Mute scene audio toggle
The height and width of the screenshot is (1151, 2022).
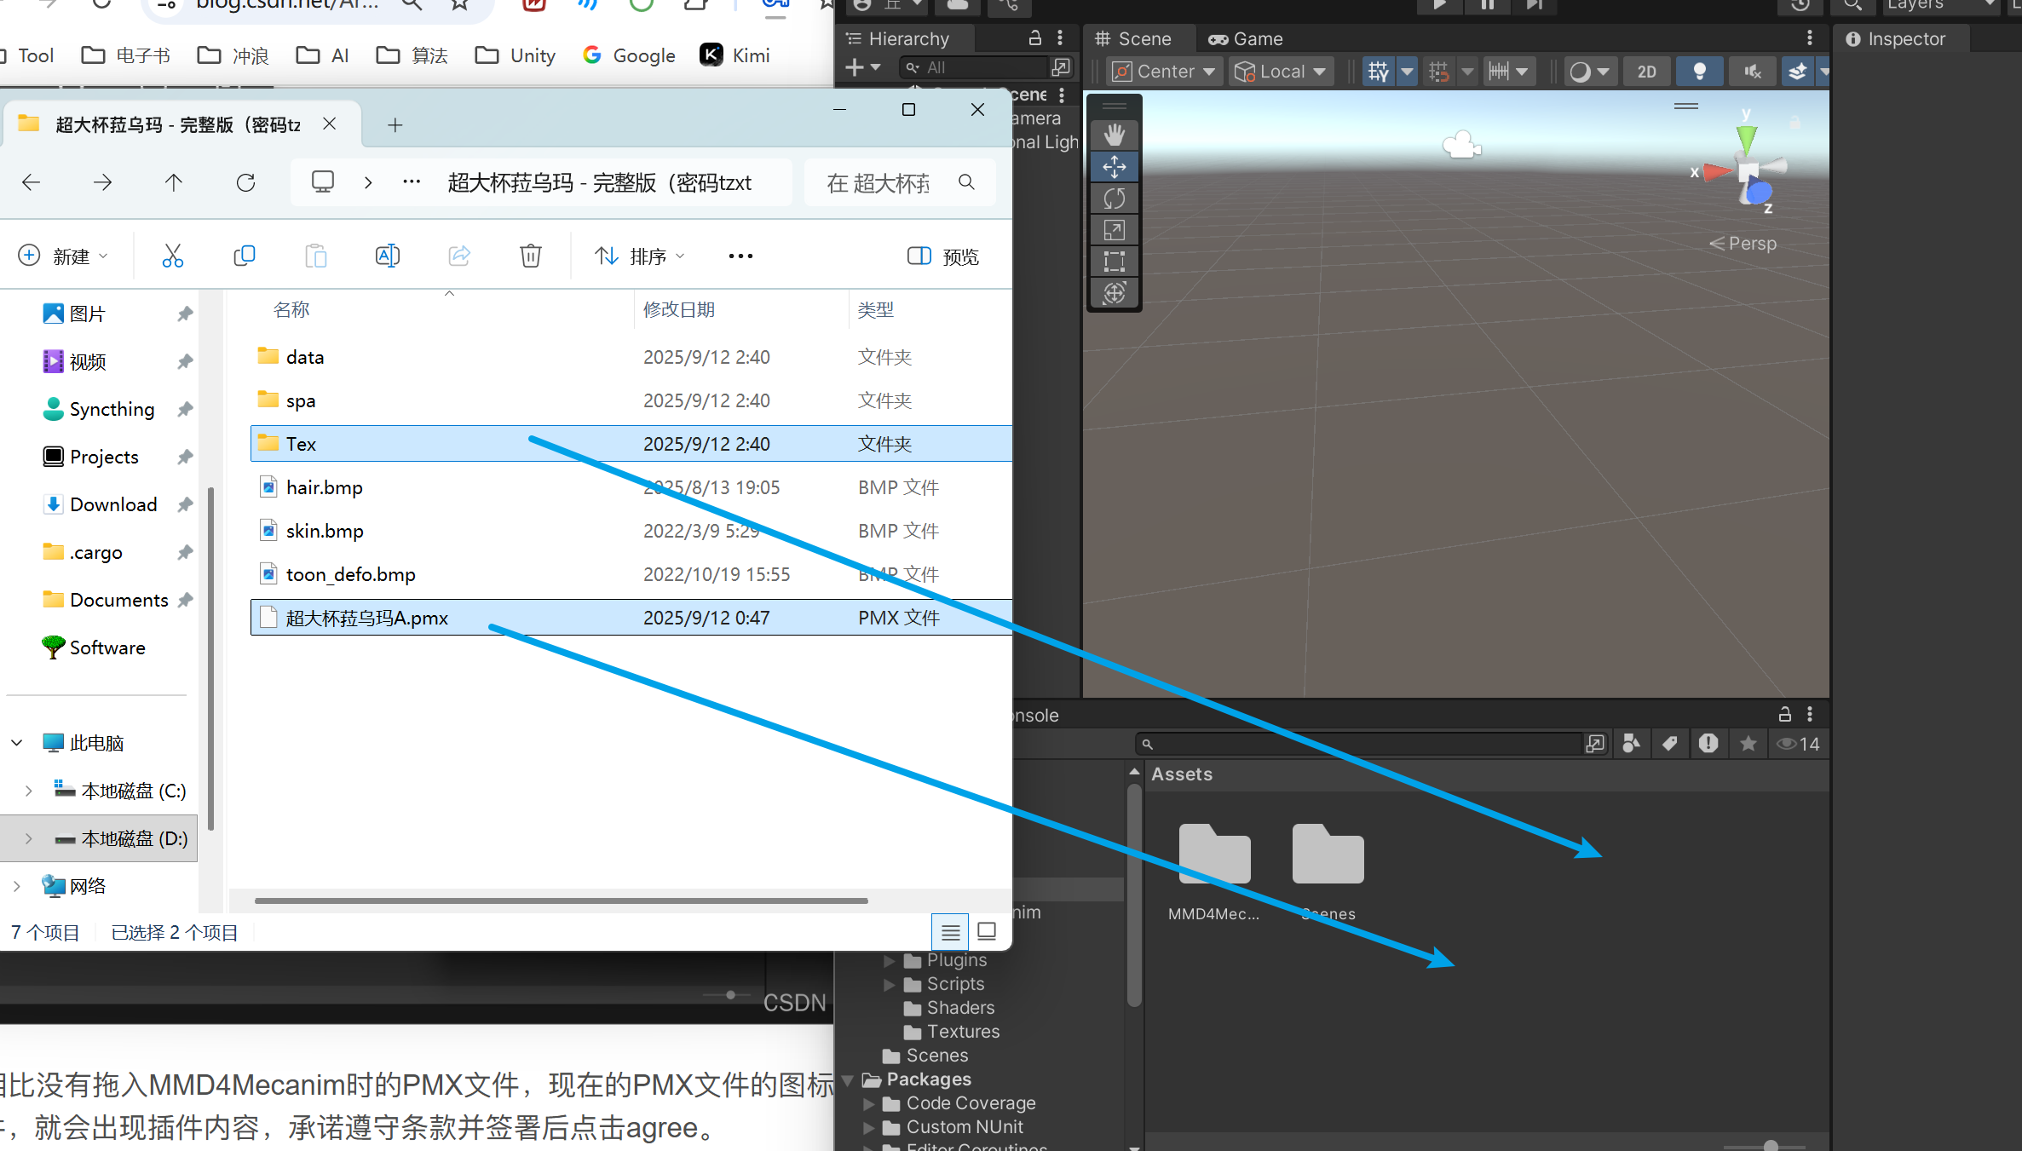[1752, 72]
